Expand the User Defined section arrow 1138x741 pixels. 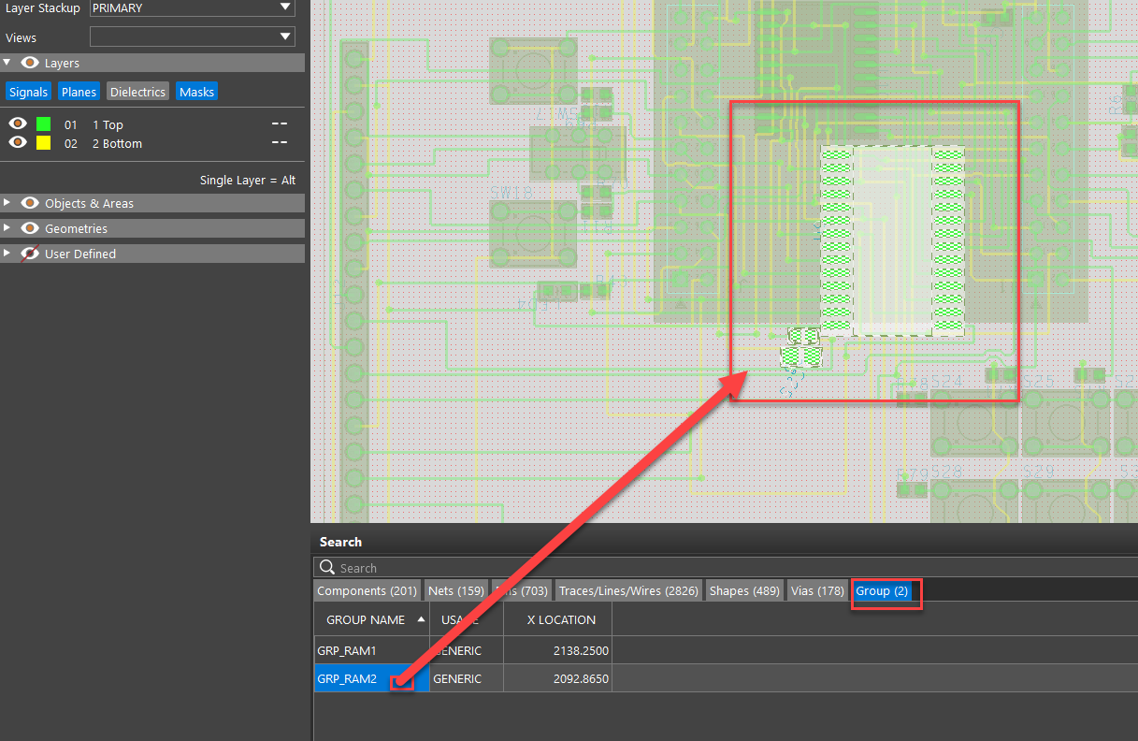[7, 254]
